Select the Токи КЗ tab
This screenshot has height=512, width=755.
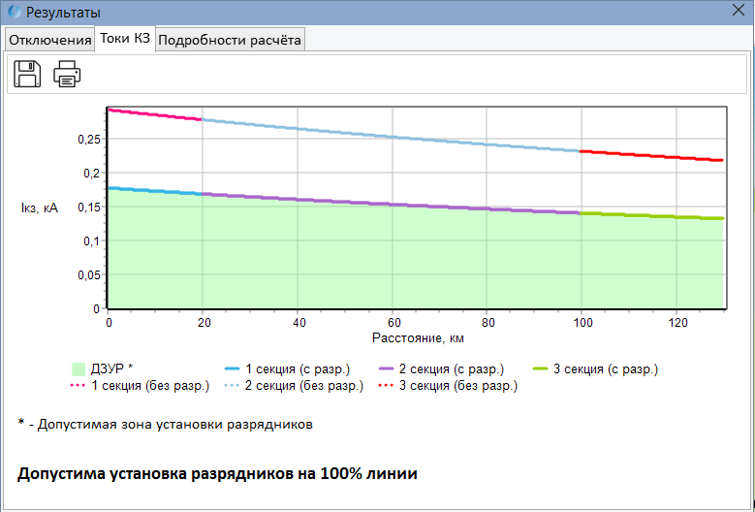click(124, 39)
